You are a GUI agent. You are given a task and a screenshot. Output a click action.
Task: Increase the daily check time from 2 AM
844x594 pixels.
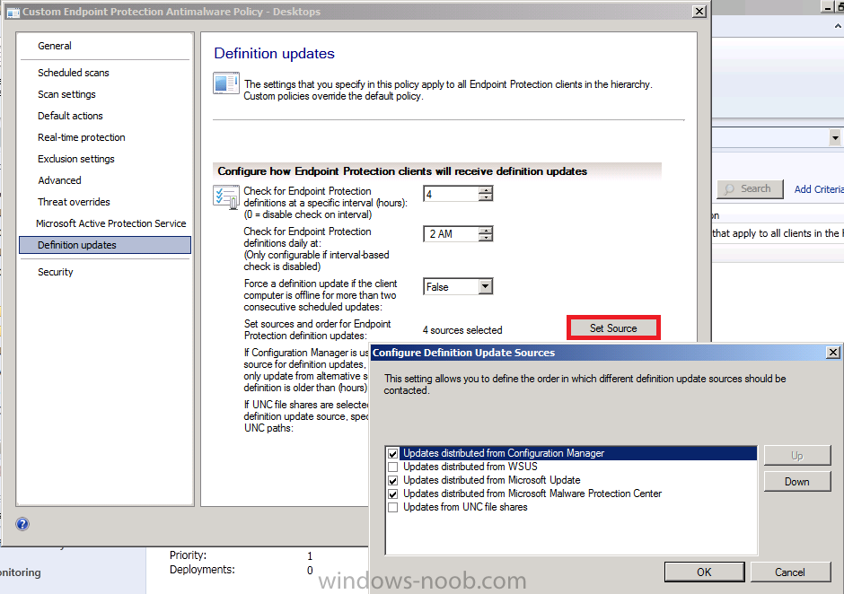[486, 231]
